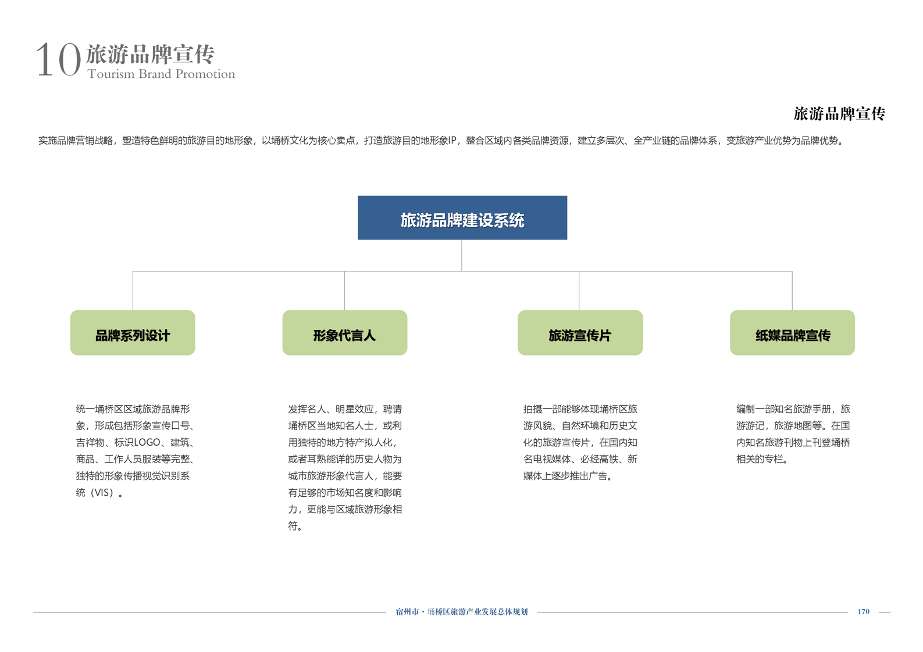Click the word 吉祥物 in brand design text

tap(90, 442)
